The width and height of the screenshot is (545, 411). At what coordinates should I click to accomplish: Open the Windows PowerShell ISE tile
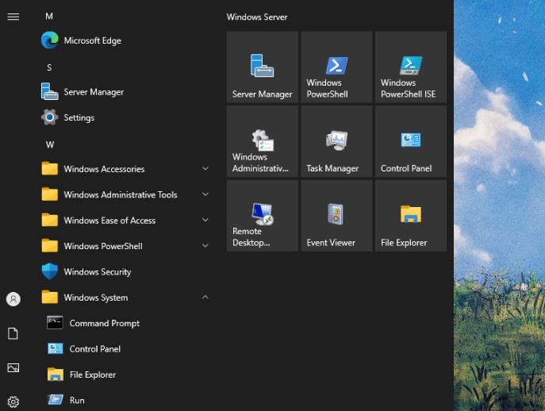410,67
